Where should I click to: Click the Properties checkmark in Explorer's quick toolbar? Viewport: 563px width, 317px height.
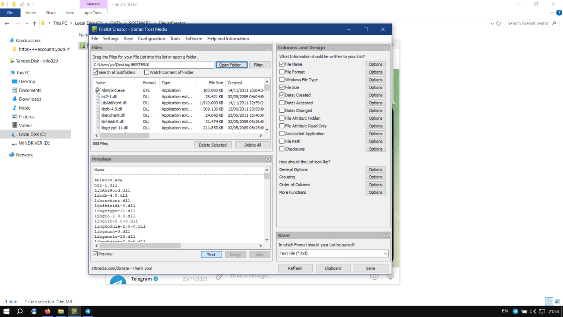pyautogui.click(x=22, y=4)
